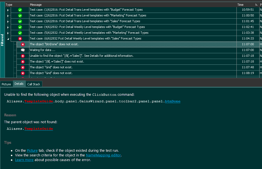Click the Message column header
Screen dimensions: 262x169
tap(36, 5)
